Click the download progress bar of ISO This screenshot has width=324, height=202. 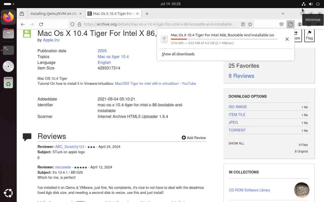224,39
